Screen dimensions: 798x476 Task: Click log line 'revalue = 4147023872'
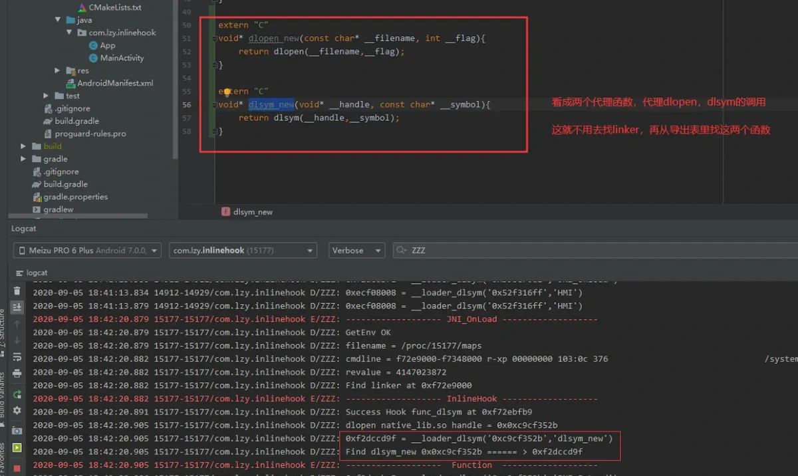[x=396, y=372]
